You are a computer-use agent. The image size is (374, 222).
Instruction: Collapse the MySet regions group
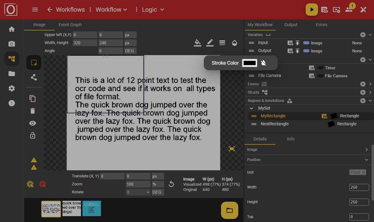click(x=251, y=108)
